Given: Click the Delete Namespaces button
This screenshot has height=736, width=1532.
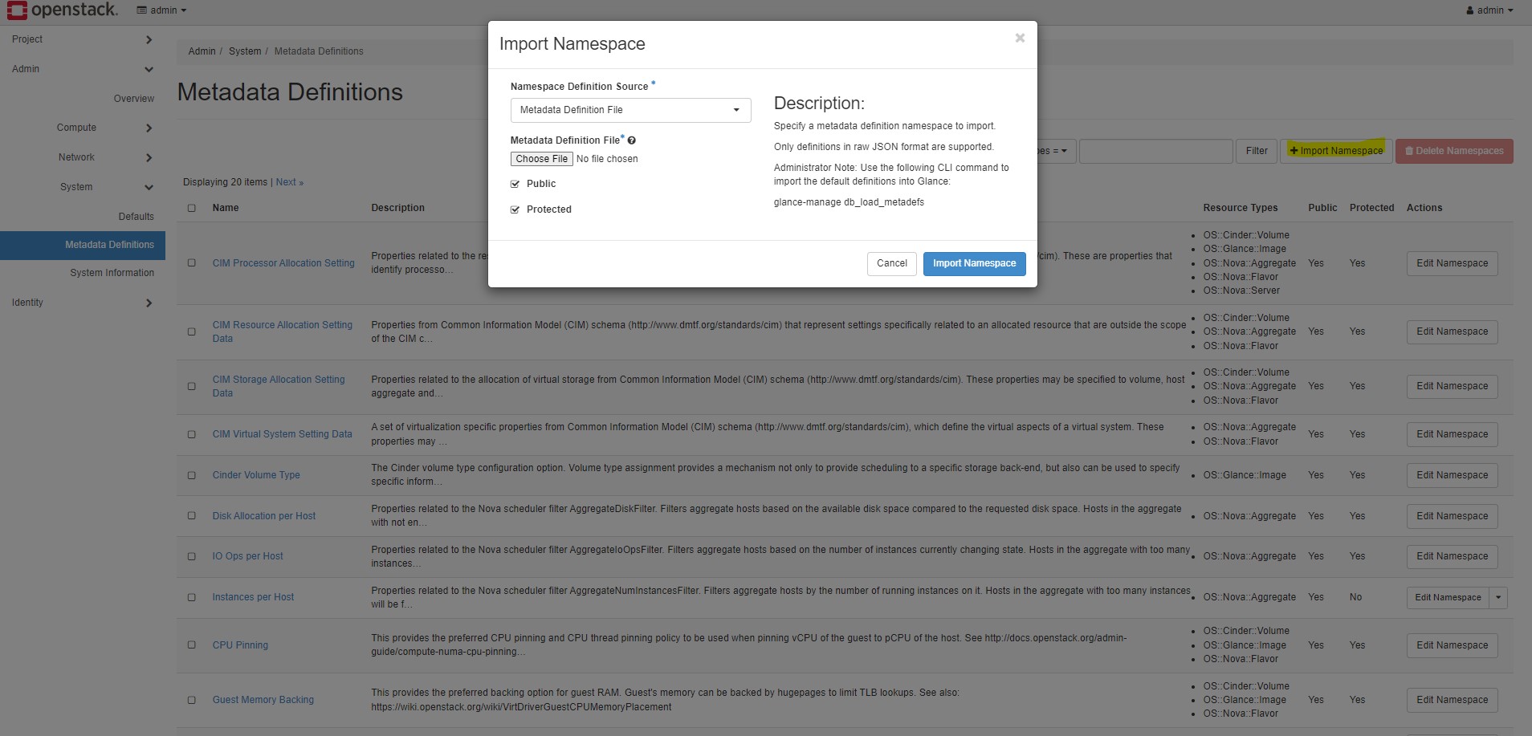Looking at the screenshot, I should click(1454, 151).
